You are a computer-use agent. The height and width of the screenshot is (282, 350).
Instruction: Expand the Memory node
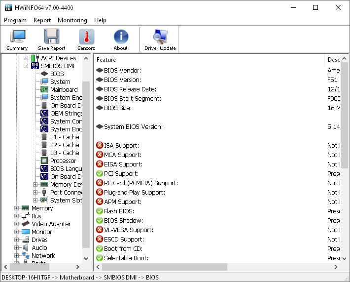point(16,208)
